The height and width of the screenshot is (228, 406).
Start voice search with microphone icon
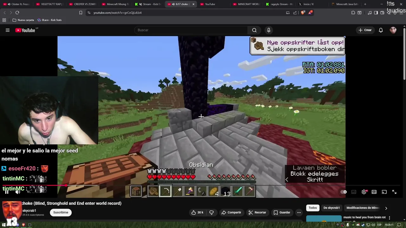pyautogui.click(x=269, y=30)
